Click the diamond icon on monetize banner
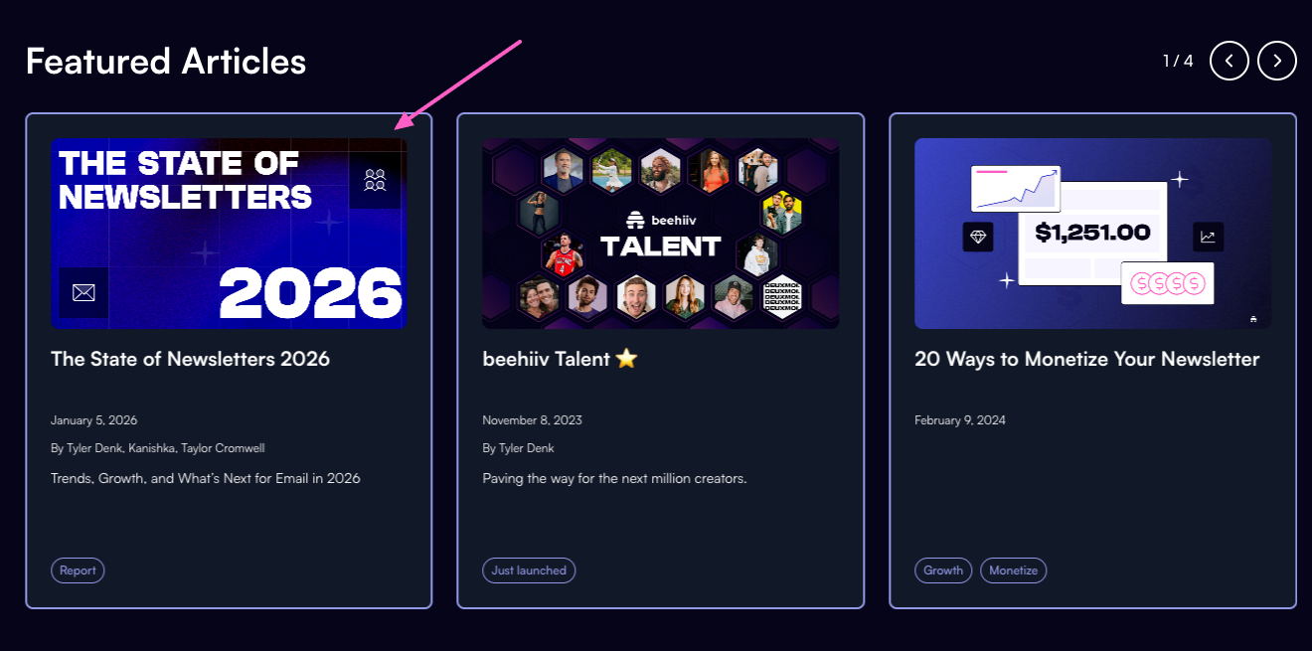Image resolution: width=1312 pixels, height=651 pixels. pos(978,237)
